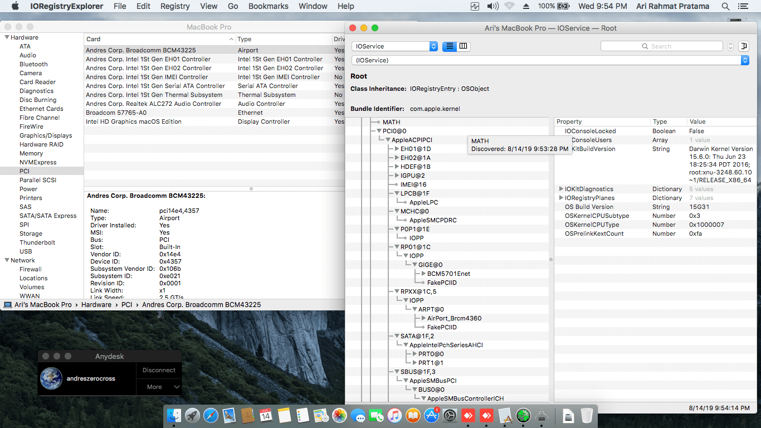This screenshot has height=428, width=761.
Task: Click the Property column header
Action: [x=602, y=121]
